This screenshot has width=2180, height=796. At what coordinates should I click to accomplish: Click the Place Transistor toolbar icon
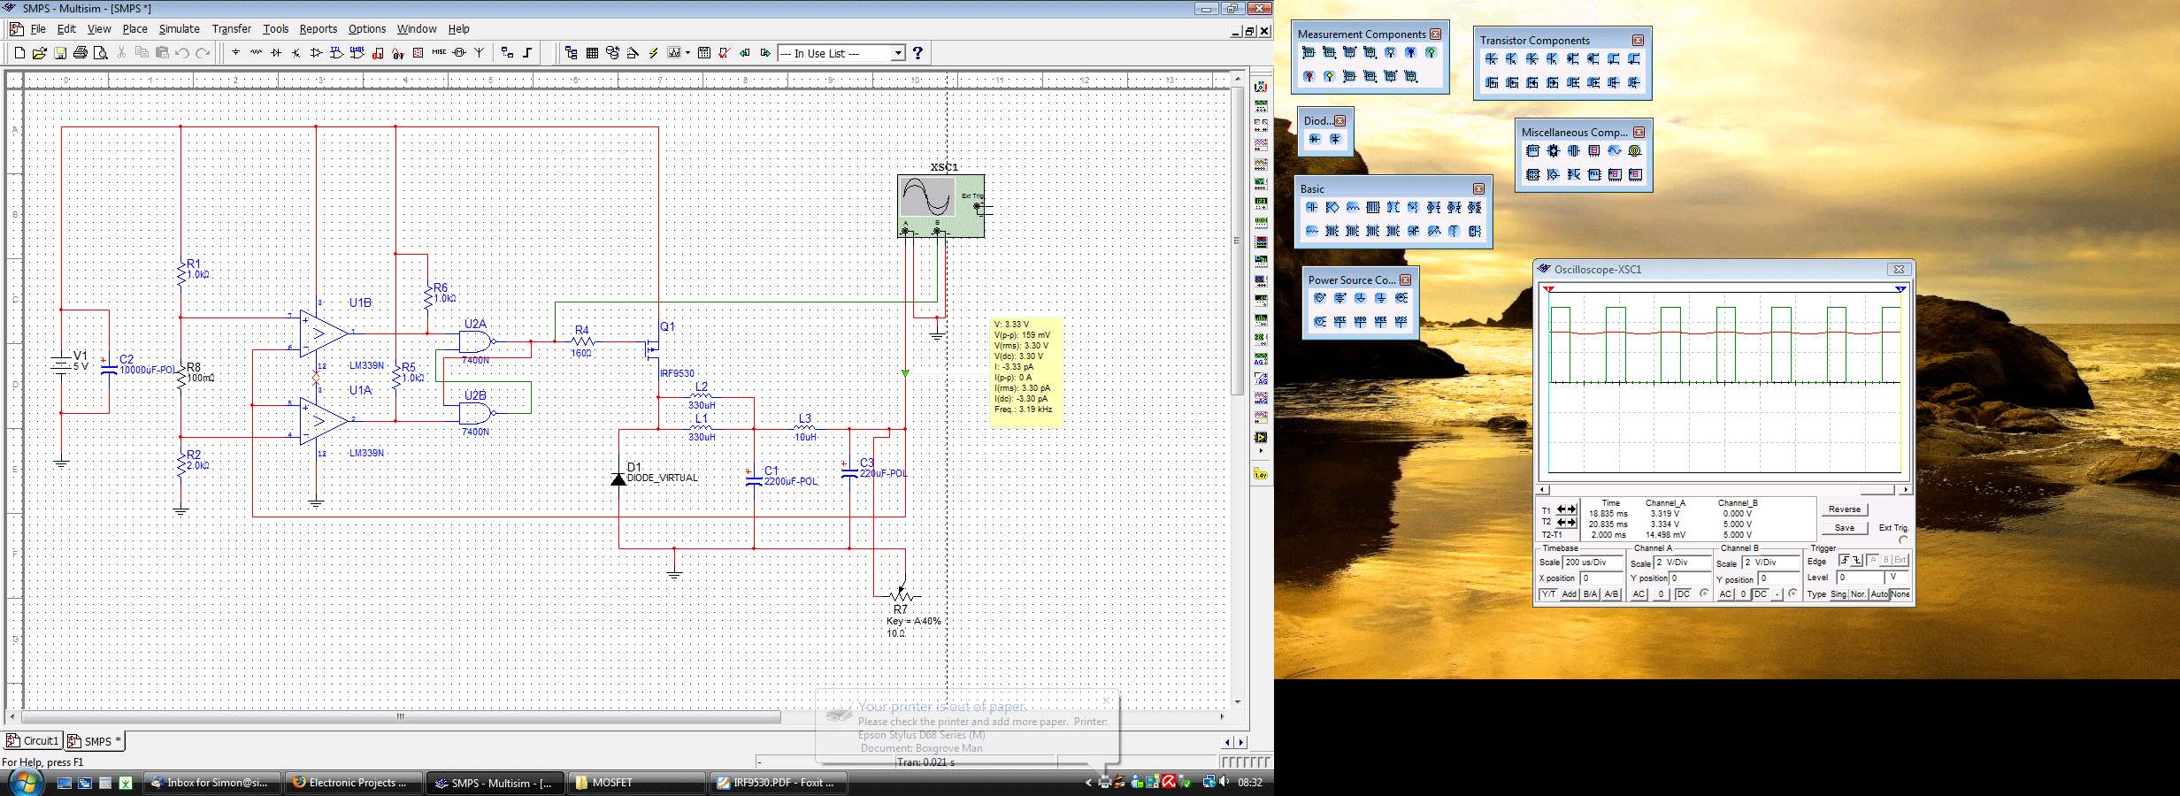pos(296,53)
